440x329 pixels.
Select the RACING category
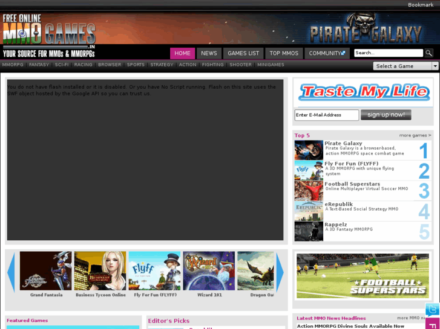point(83,65)
